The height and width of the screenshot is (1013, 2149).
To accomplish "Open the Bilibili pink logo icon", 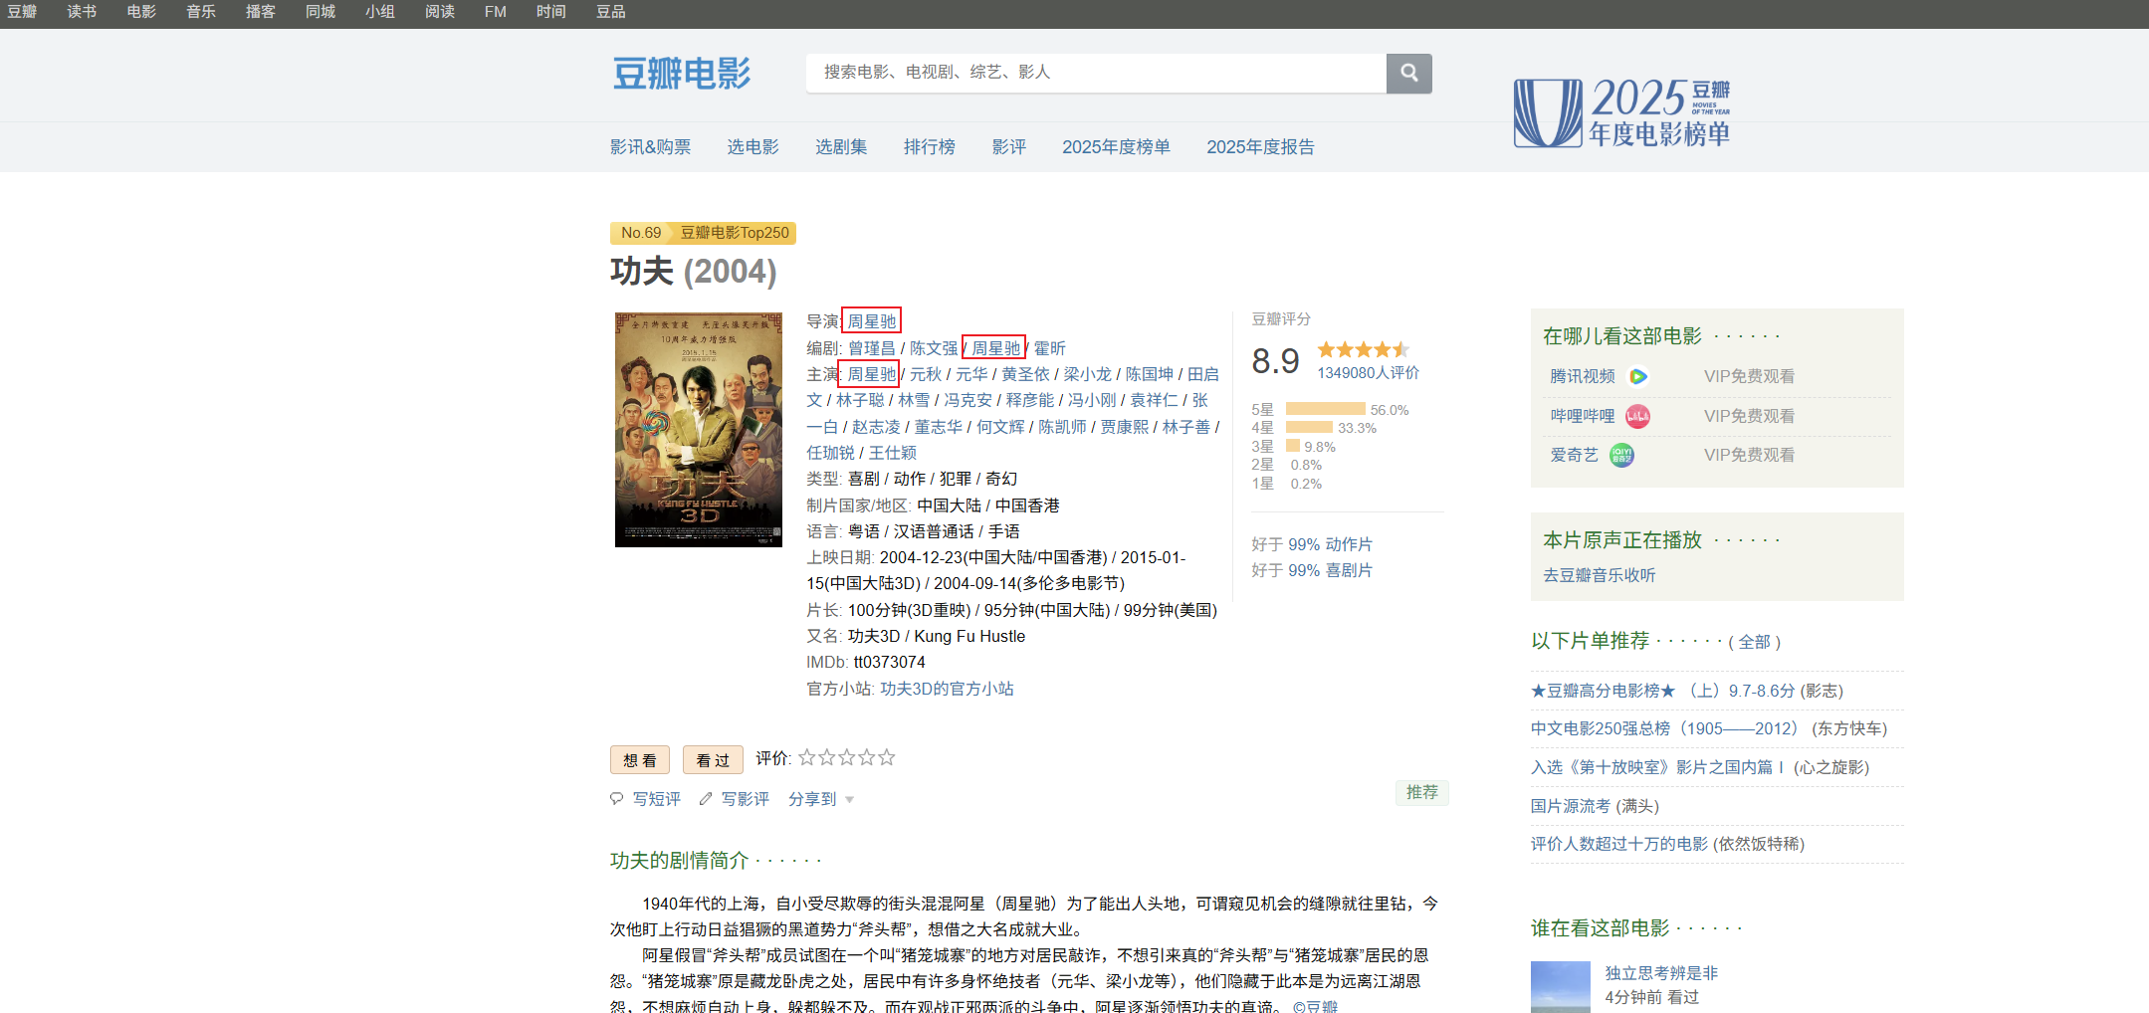I will (1637, 416).
